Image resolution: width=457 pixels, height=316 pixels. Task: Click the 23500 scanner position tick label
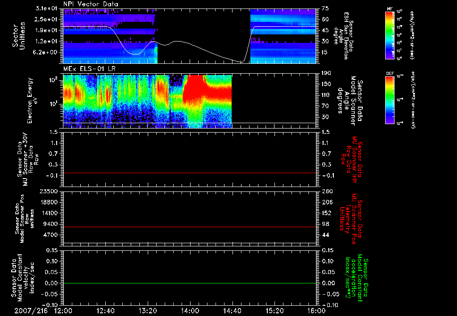48,191
